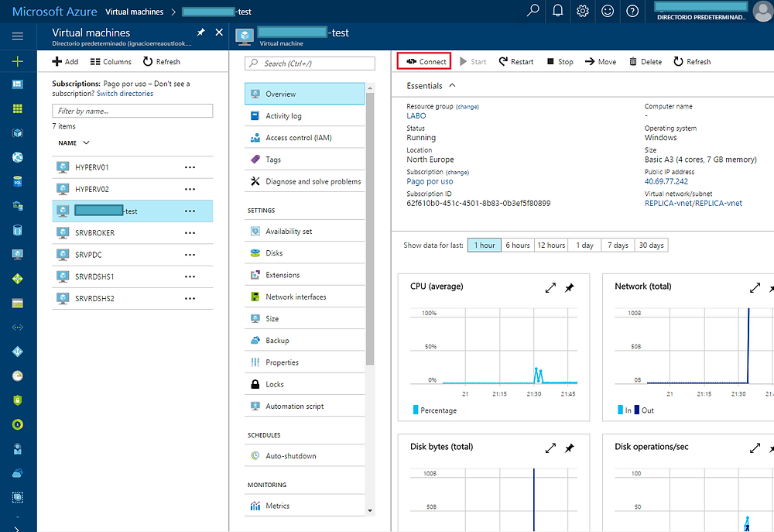The width and height of the screenshot is (774, 532).
Task: Open more options for SRVRDSHS2
Action: pyautogui.click(x=190, y=299)
